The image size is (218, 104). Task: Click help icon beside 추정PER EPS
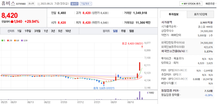(180, 75)
